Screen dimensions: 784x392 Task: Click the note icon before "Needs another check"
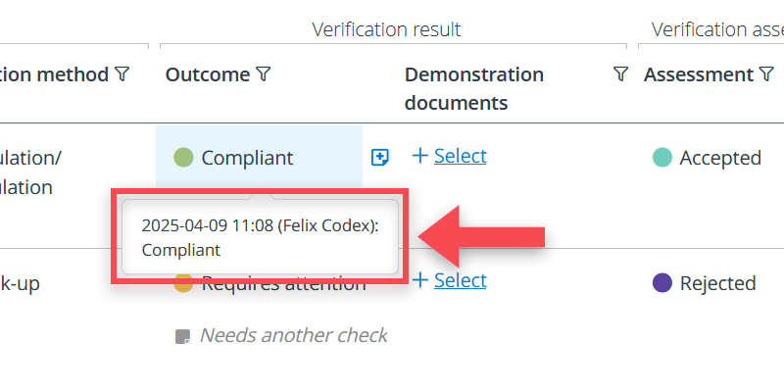(181, 336)
